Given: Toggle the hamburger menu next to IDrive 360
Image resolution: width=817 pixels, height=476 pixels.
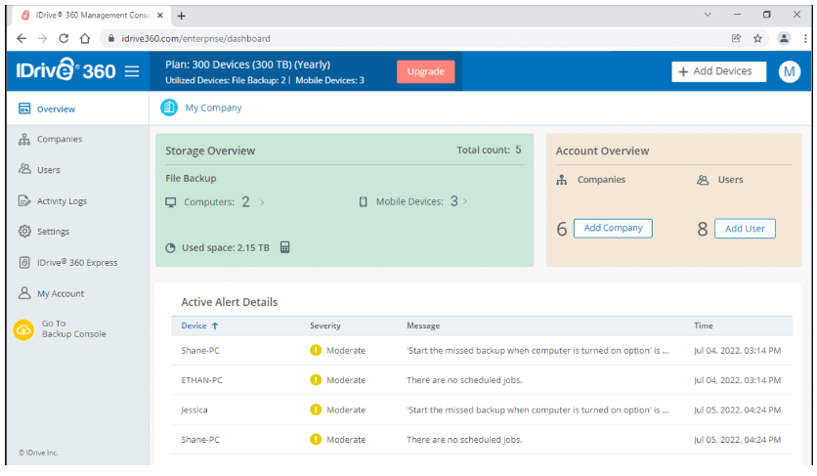Looking at the screenshot, I should click(x=132, y=71).
